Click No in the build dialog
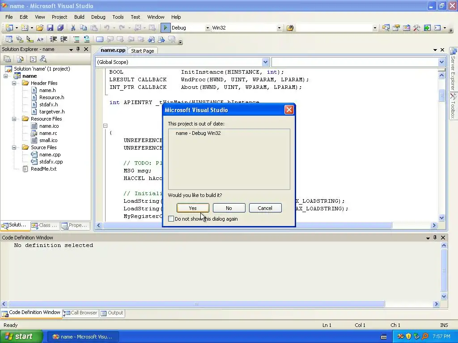458x343 pixels. pyautogui.click(x=229, y=208)
